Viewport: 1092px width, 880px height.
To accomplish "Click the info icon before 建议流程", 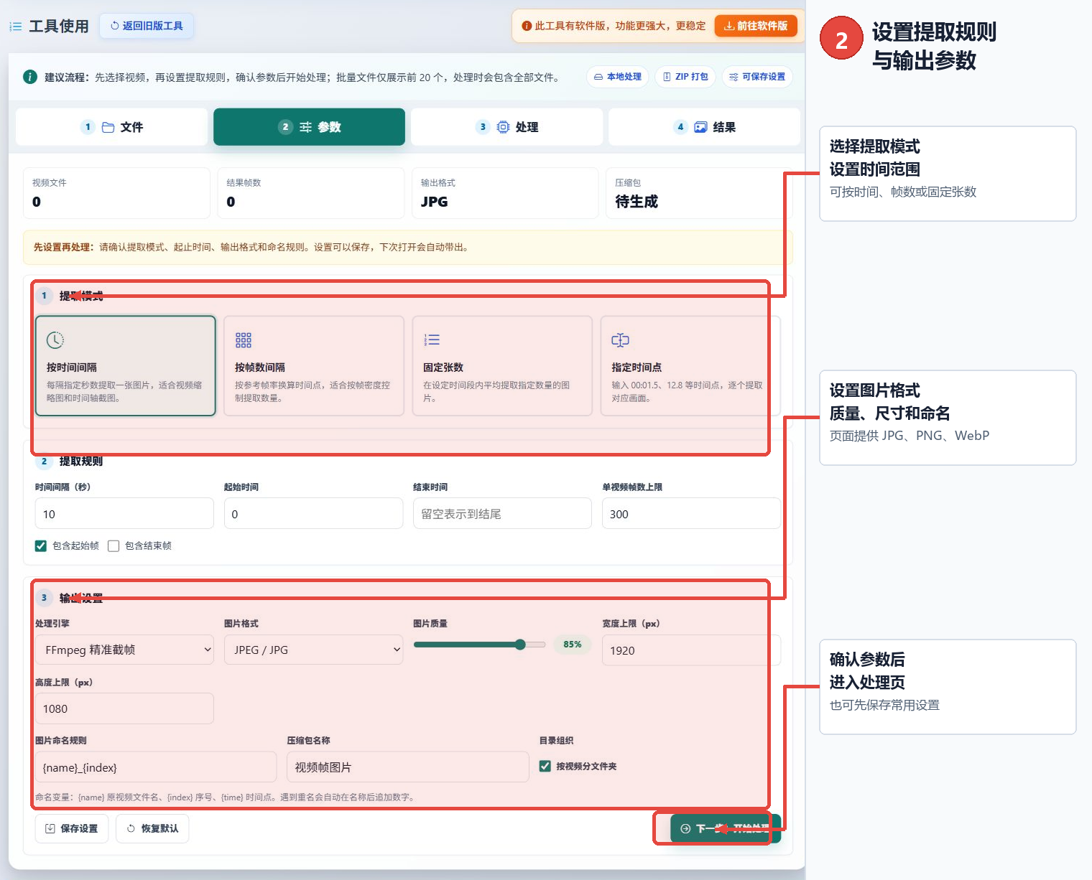I will (30, 77).
